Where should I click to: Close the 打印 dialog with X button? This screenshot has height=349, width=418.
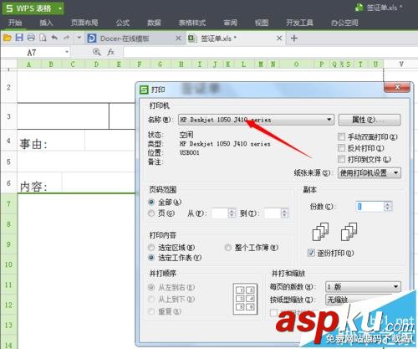pyautogui.click(x=397, y=87)
